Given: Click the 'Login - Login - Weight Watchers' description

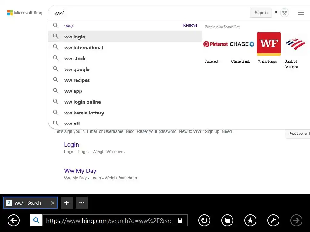Looking at the screenshot, I should [94, 152].
